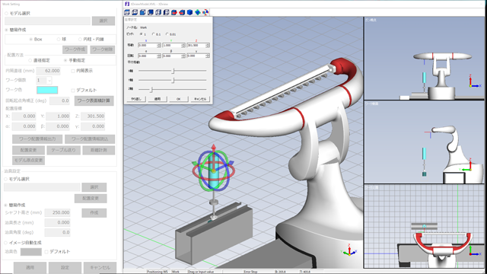Image resolution: width=487 pixels, height=274 pixels.
Task: Click the 適用 button in coordinate dialog
Action: [158, 99]
